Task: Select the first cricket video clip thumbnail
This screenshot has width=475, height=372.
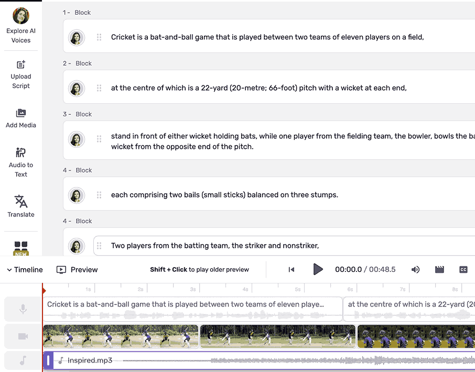Action: 121,336
